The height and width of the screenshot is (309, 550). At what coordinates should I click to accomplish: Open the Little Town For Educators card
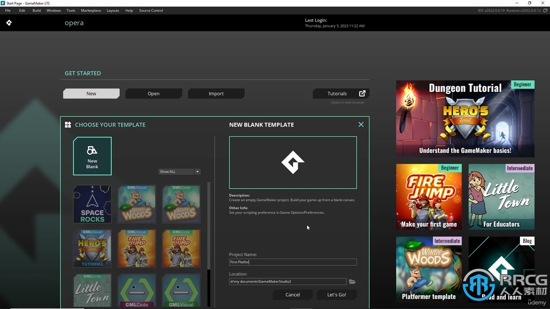[x=501, y=197]
